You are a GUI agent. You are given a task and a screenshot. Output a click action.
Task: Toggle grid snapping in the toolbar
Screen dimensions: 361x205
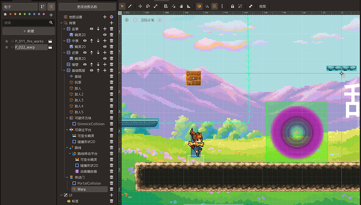coord(215,6)
